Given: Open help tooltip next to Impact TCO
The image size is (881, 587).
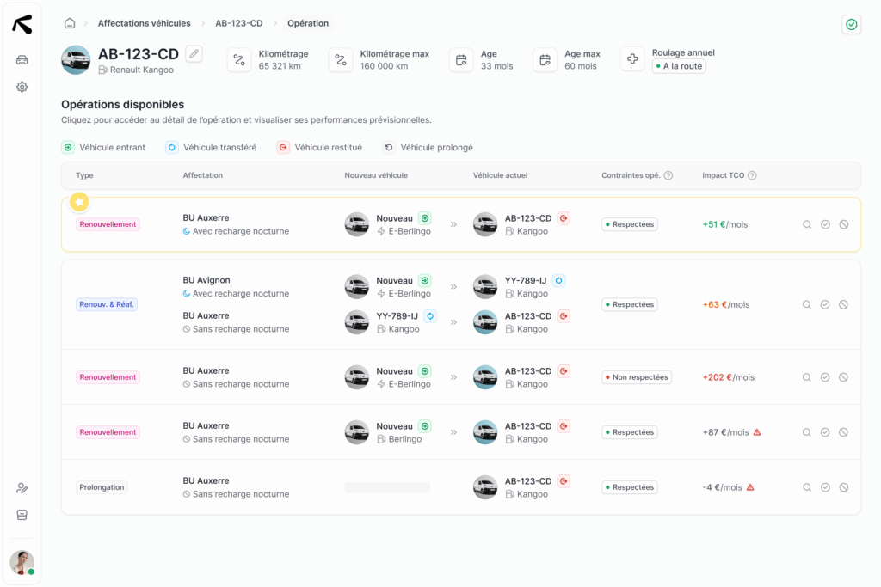Looking at the screenshot, I should click(752, 175).
